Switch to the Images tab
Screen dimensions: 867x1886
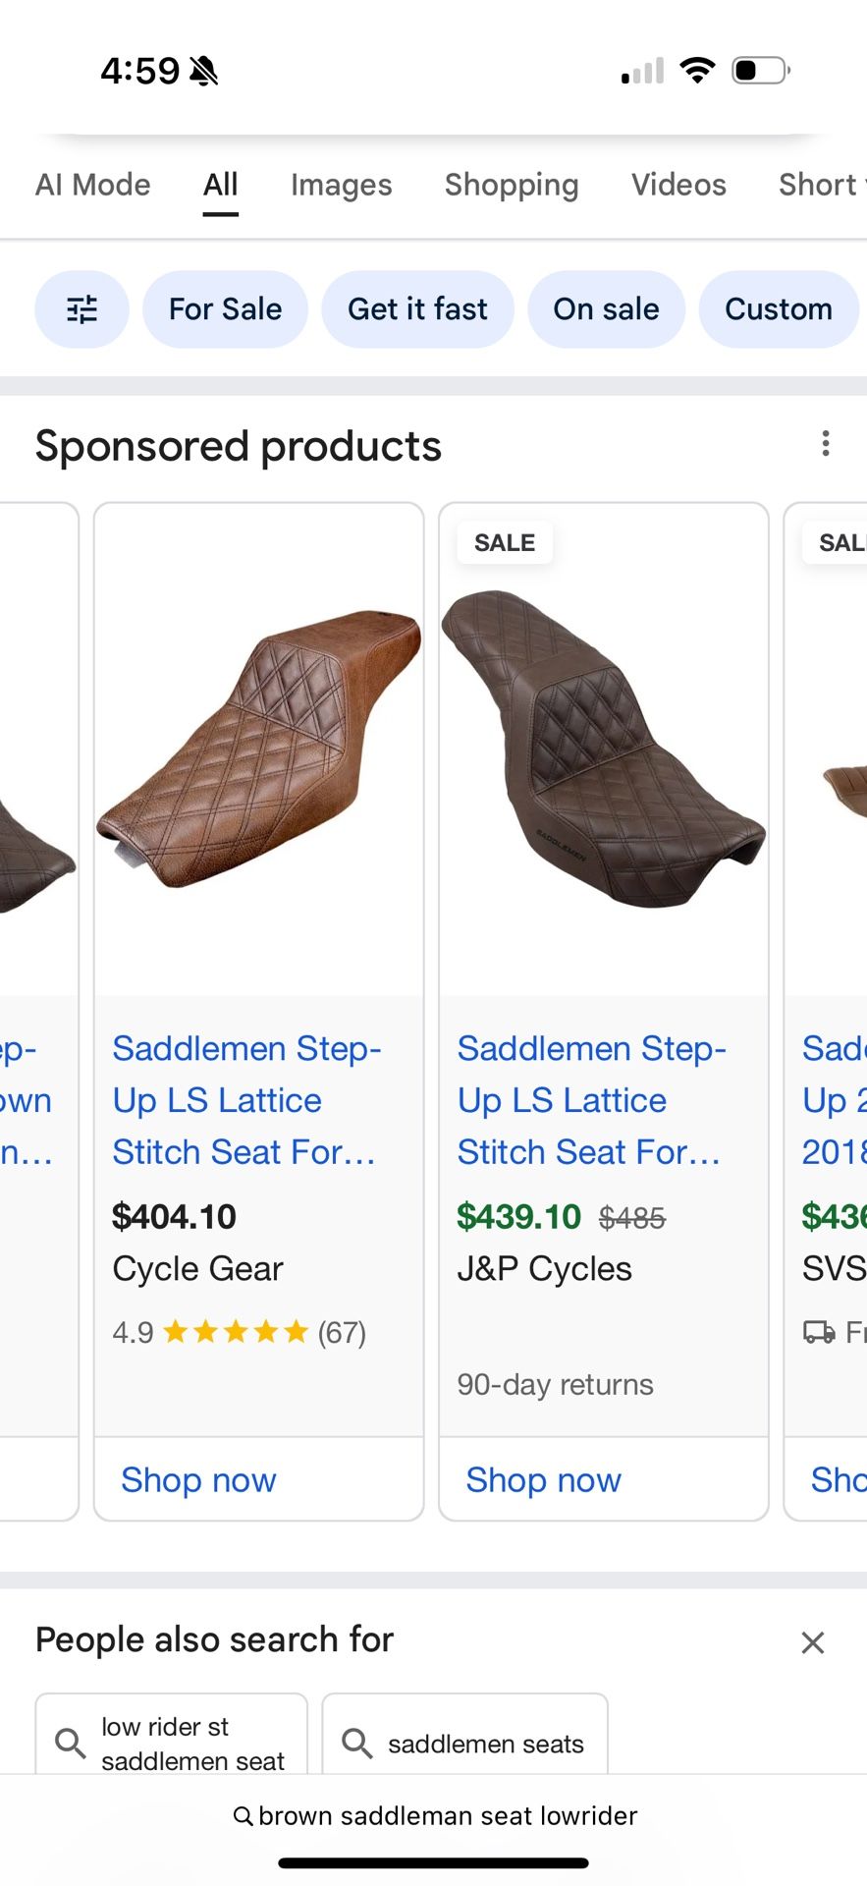341,185
